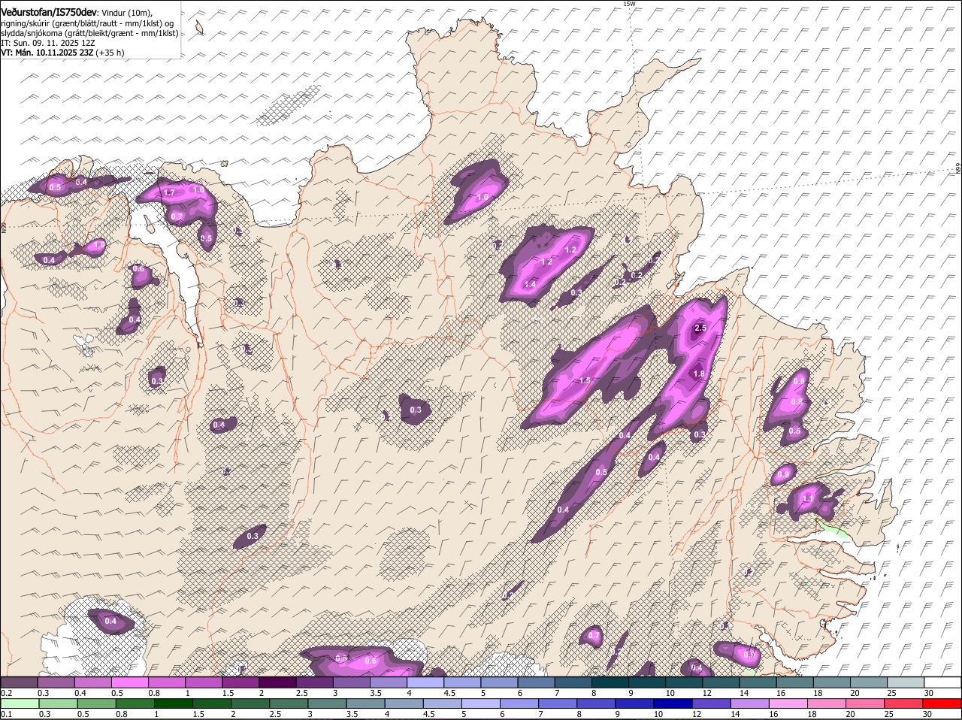Click the 1.8 precipitation value on the map
962x720 pixels.
pos(698,374)
